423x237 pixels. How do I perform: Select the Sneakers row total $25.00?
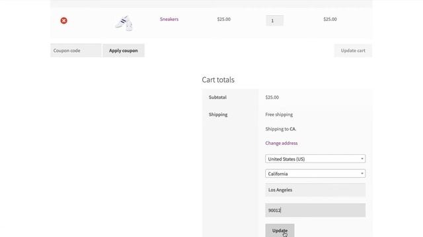pos(330,19)
